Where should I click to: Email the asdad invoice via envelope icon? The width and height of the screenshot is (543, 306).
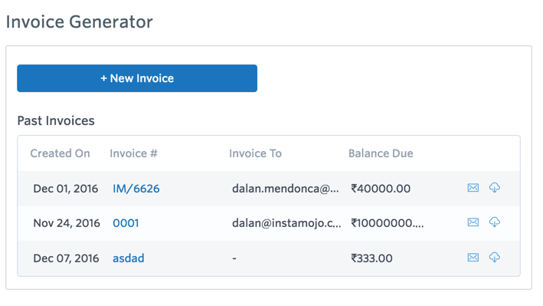click(x=473, y=258)
